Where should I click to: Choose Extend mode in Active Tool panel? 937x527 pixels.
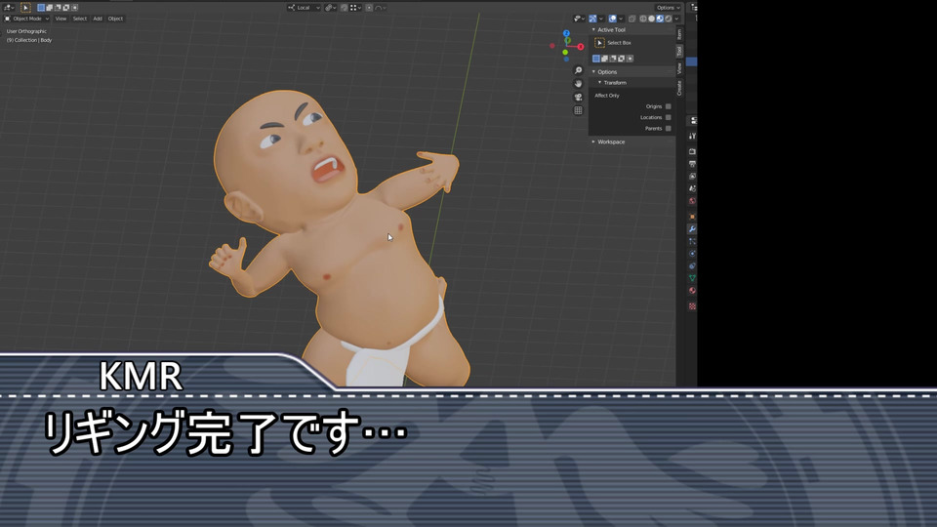point(604,59)
